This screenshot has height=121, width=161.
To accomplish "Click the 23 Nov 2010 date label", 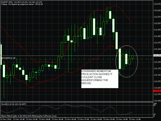I will coord(6,119).
